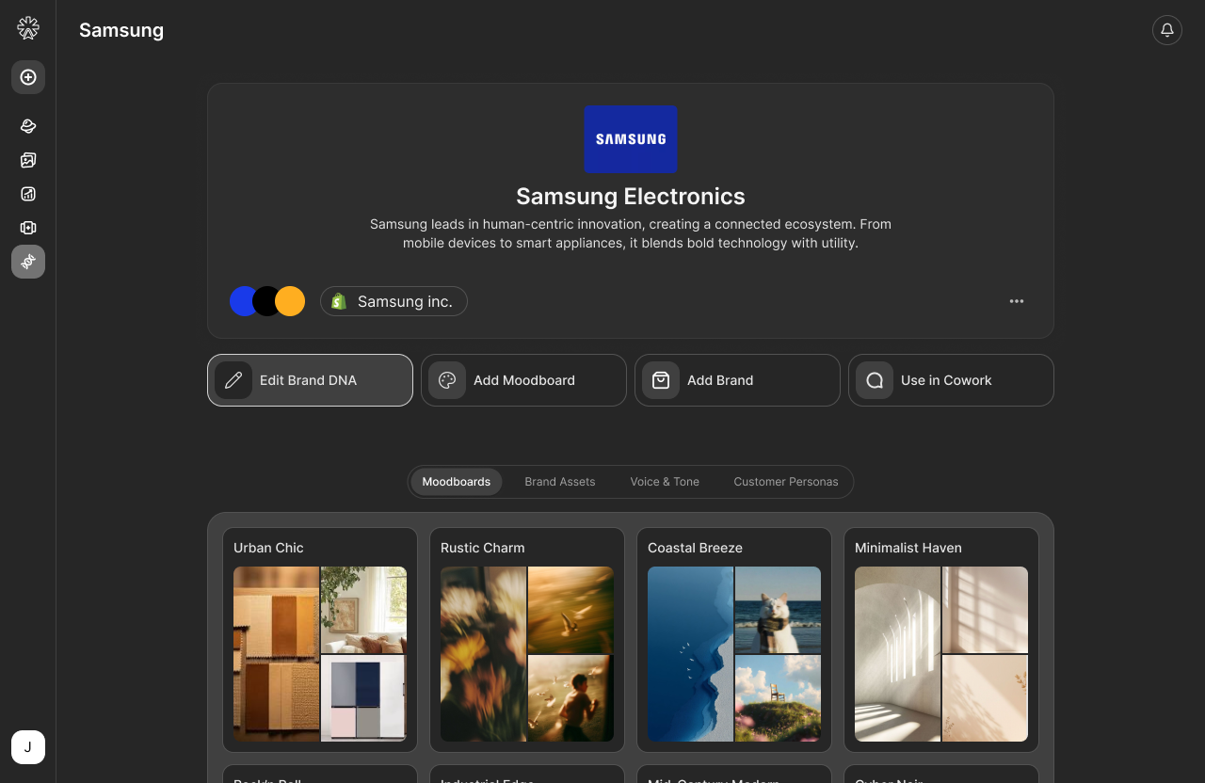Image resolution: width=1205 pixels, height=783 pixels.
Task: Click Add Moodboard button
Action: click(523, 380)
